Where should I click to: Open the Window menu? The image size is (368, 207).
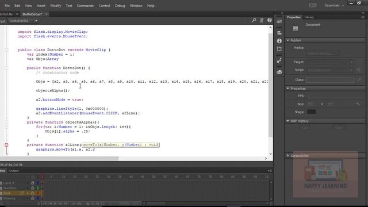[x=136, y=6]
